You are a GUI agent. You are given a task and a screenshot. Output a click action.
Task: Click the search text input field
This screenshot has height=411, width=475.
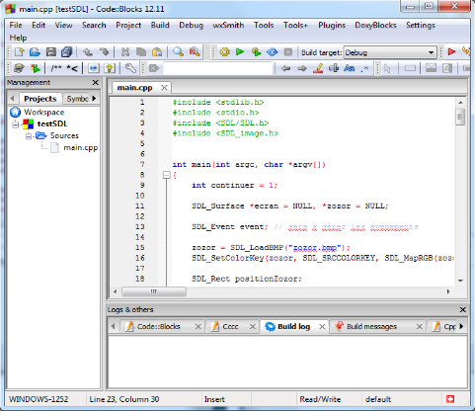click(x=218, y=68)
